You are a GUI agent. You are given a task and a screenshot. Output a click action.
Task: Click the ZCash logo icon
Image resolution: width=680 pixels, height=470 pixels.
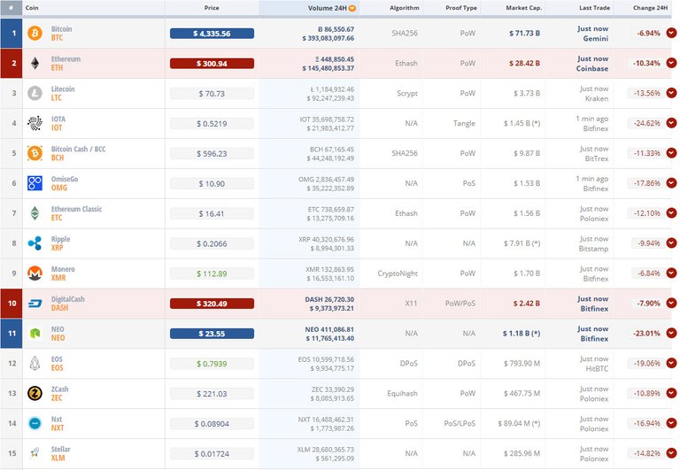35,393
